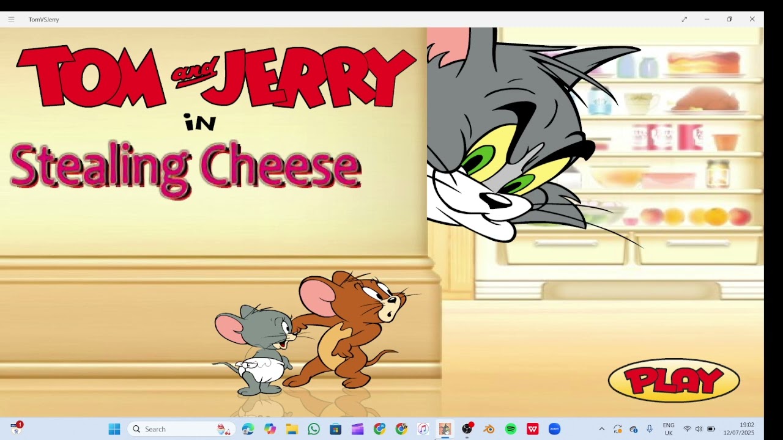Viewport: 783px width, 440px height.
Task: Open Wi-Fi network settings
Action: 687,429
